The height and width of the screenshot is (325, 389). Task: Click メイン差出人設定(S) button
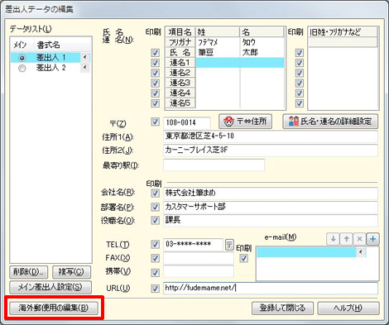(50, 287)
